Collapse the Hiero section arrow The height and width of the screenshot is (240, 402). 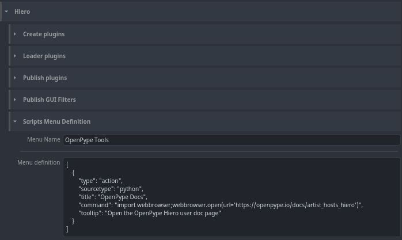point(6,12)
